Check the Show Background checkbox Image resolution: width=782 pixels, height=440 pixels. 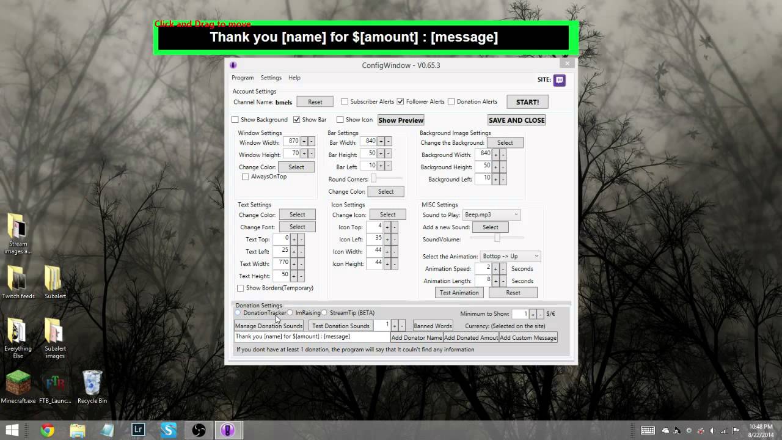[235, 120]
